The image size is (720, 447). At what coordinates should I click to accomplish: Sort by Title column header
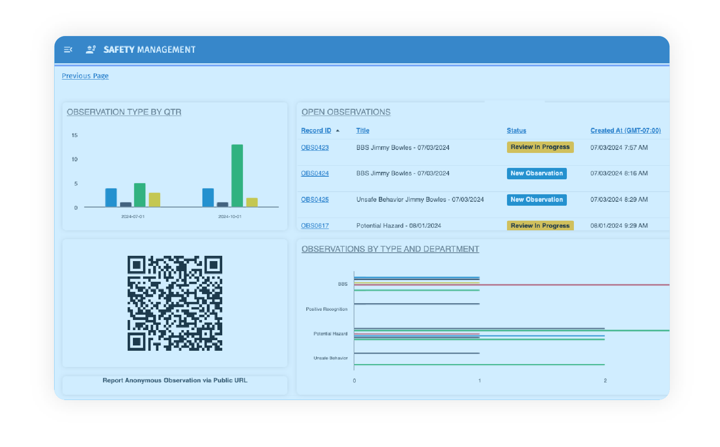(x=362, y=131)
